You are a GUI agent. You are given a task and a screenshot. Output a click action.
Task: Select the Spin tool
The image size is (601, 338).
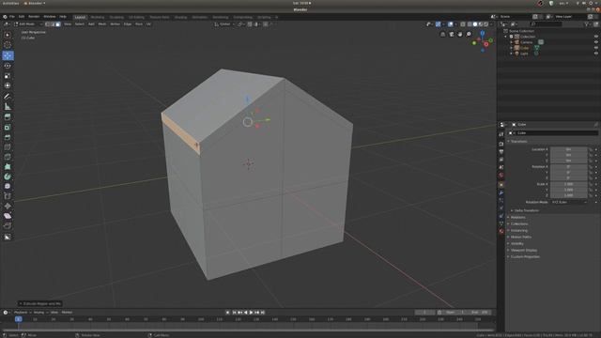pos(8,177)
